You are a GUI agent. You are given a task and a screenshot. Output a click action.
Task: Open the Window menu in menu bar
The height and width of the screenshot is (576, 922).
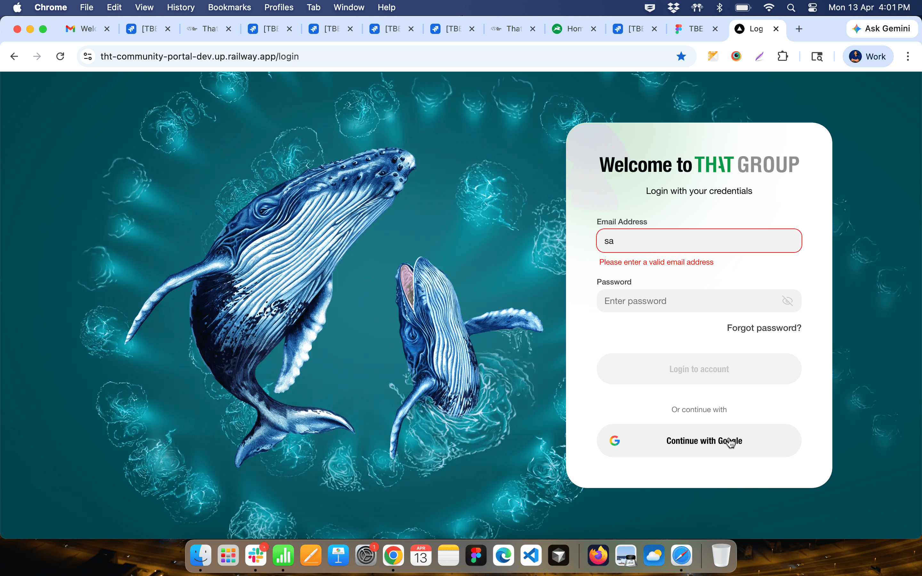349,7
